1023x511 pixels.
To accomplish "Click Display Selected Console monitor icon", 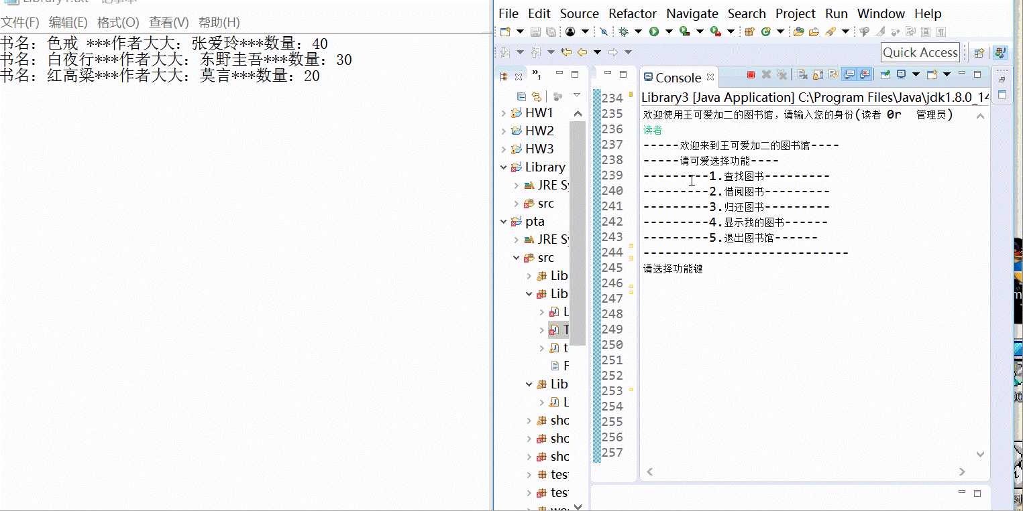I will click(901, 74).
